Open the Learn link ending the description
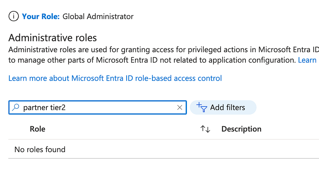 (x=307, y=60)
